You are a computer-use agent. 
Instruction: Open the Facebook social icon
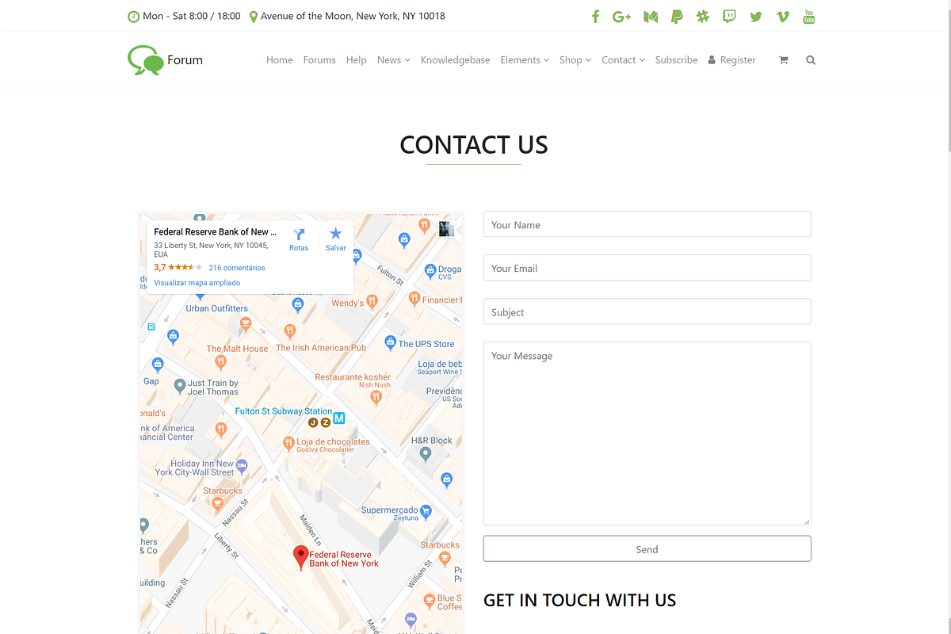595,16
